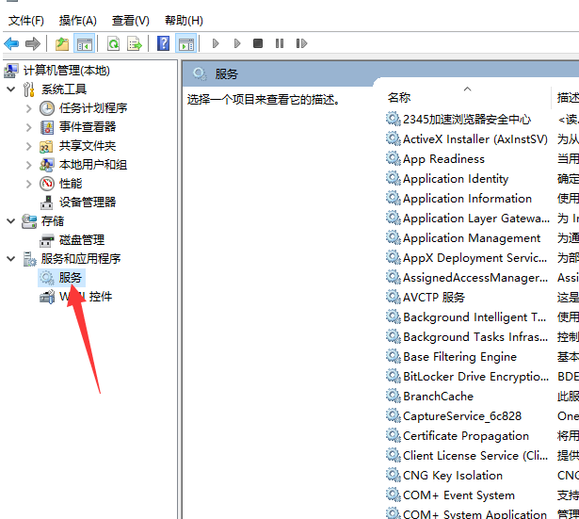Select 事件查看器 in the tree
The image size is (579, 519).
point(88,127)
